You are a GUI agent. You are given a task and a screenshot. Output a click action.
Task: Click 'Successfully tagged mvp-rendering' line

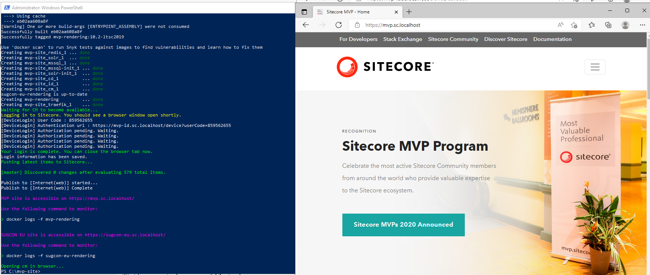click(62, 37)
